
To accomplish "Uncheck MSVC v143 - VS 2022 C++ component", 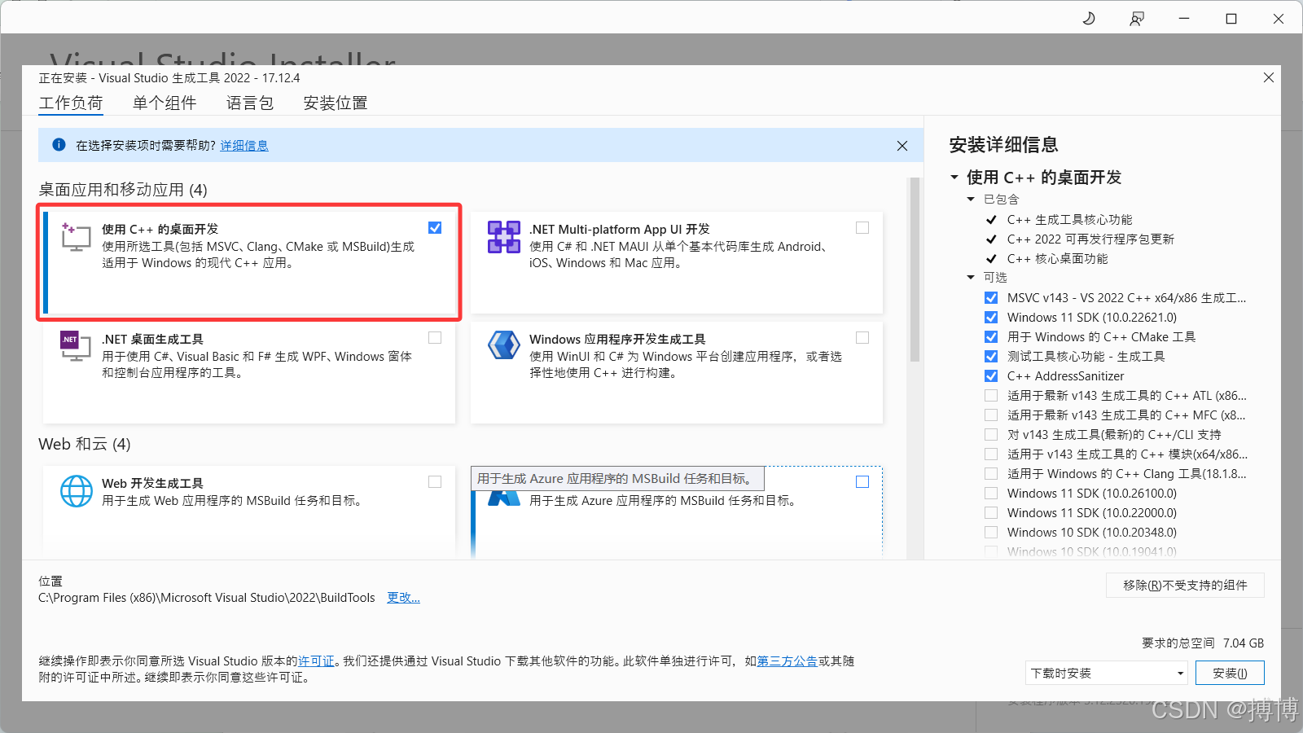I will tap(991, 298).
